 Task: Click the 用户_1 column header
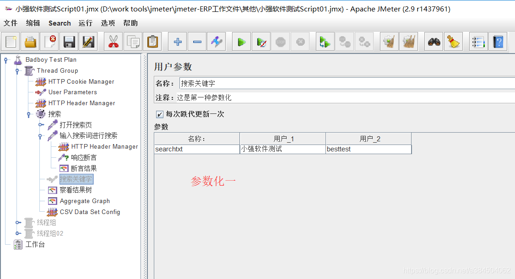point(283,139)
